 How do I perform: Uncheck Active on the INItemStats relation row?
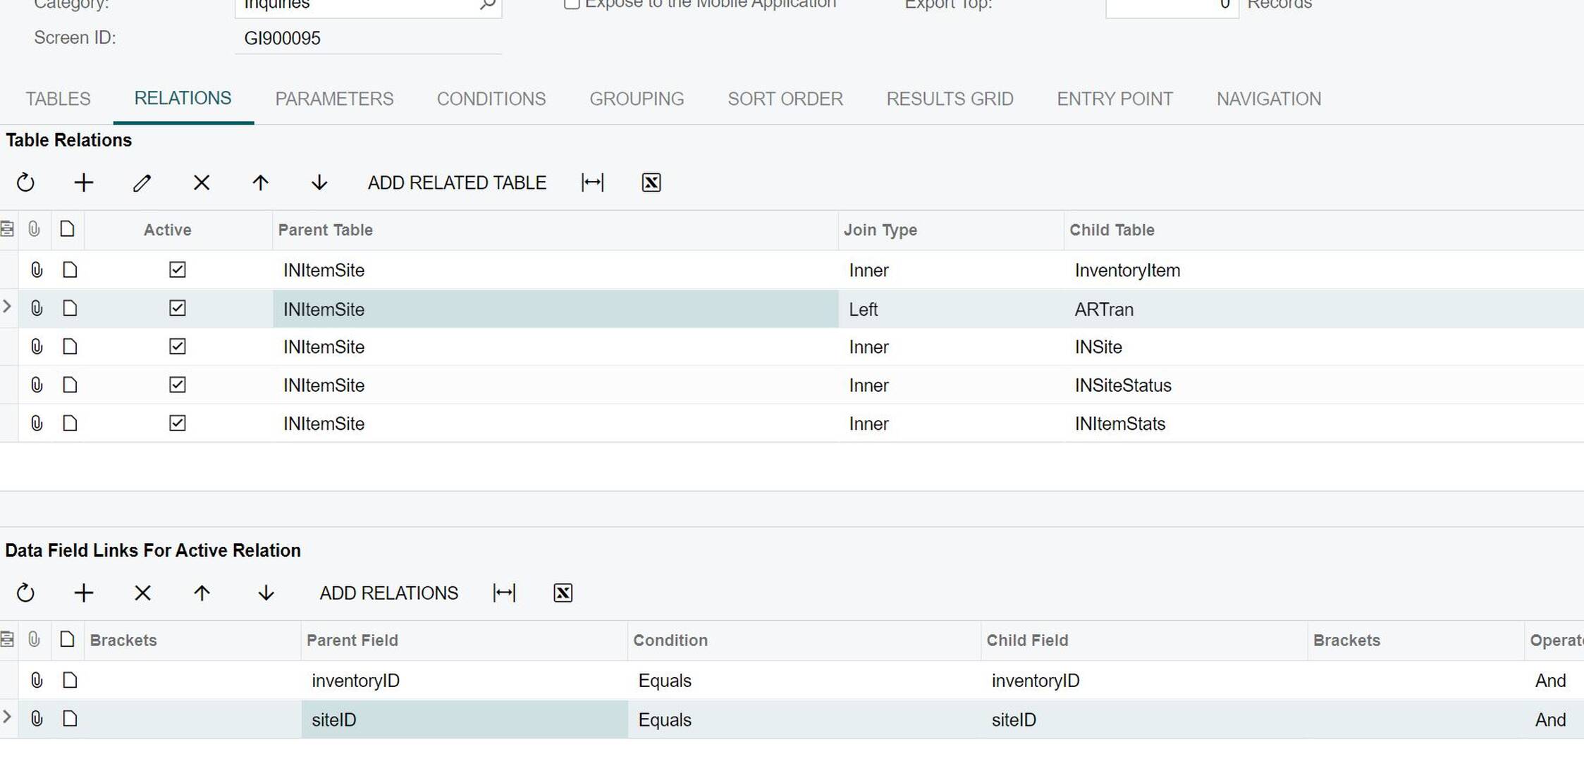[178, 423]
